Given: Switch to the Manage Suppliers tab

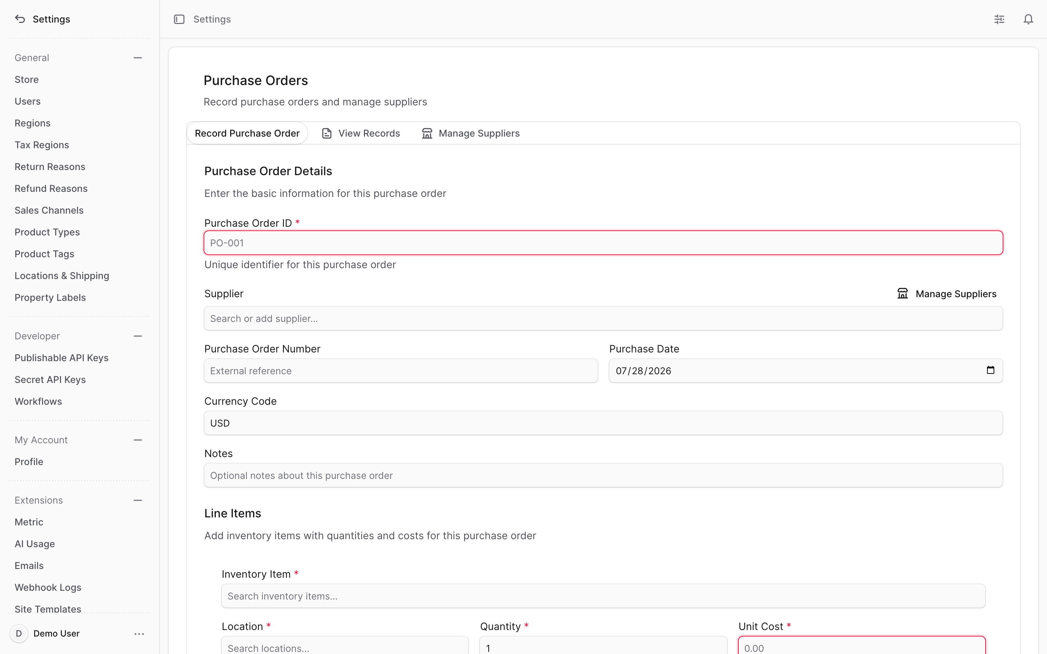Looking at the screenshot, I should tap(471, 133).
